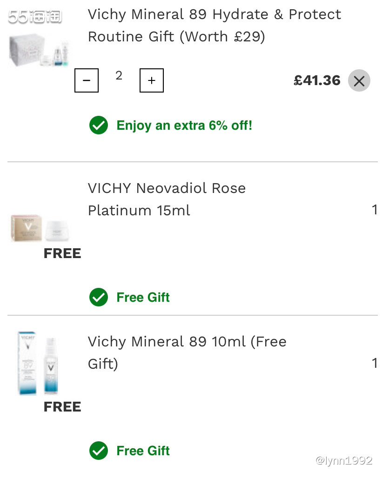Increase quantity with the plus button

[x=152, y=80]
